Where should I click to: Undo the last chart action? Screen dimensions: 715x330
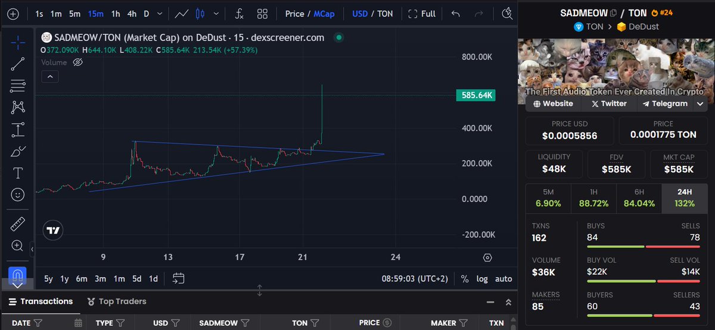pyautogui.click(x=456, y=14)
